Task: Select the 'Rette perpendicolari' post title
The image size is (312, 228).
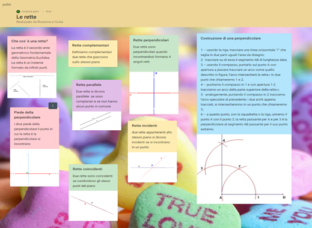Action: (151, 40)
